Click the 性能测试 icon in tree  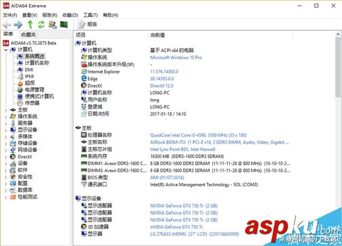[x=13, y=197]
